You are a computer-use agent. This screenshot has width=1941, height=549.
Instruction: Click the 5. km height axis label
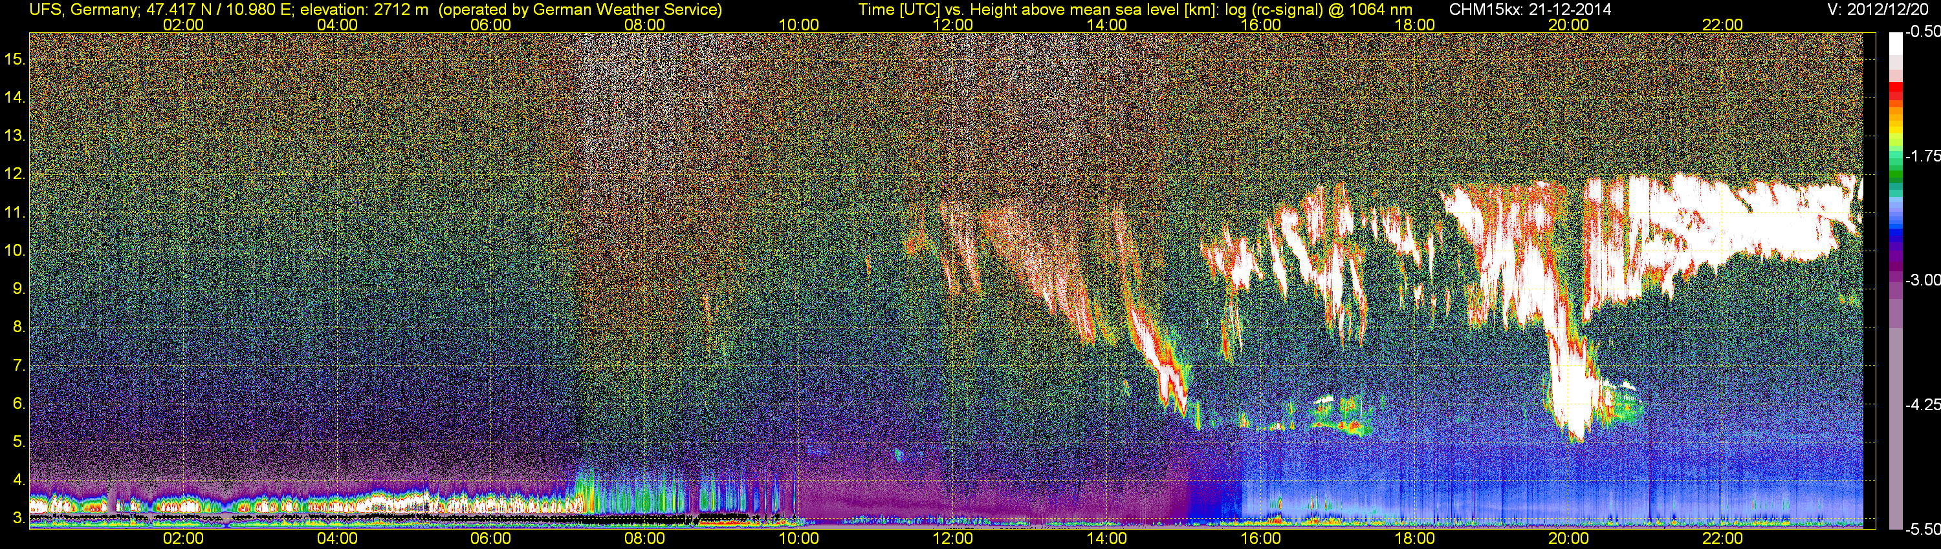coord(19,442)
